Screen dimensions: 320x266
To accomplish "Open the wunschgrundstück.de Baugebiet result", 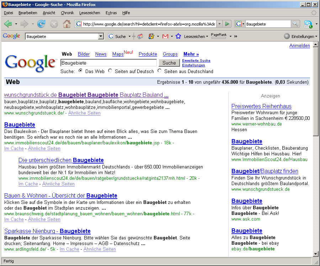I will pyautogui.click(x=86, y=95).
